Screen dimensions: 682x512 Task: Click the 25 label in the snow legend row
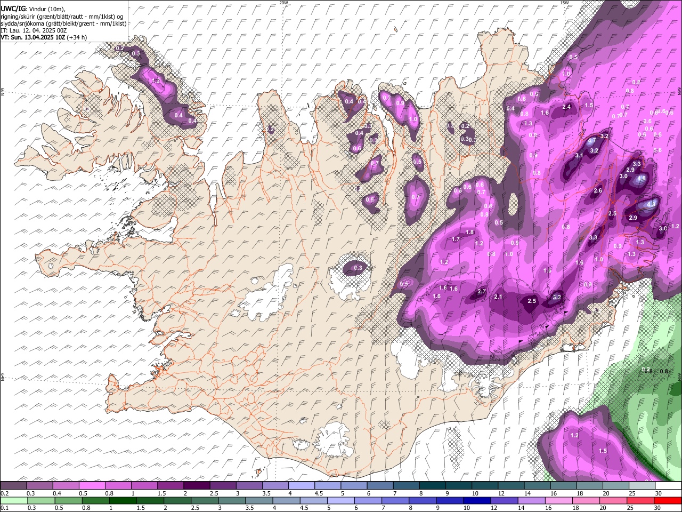click(x=631, y=493)
